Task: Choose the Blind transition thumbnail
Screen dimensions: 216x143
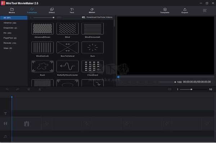Action: (68, 28)
